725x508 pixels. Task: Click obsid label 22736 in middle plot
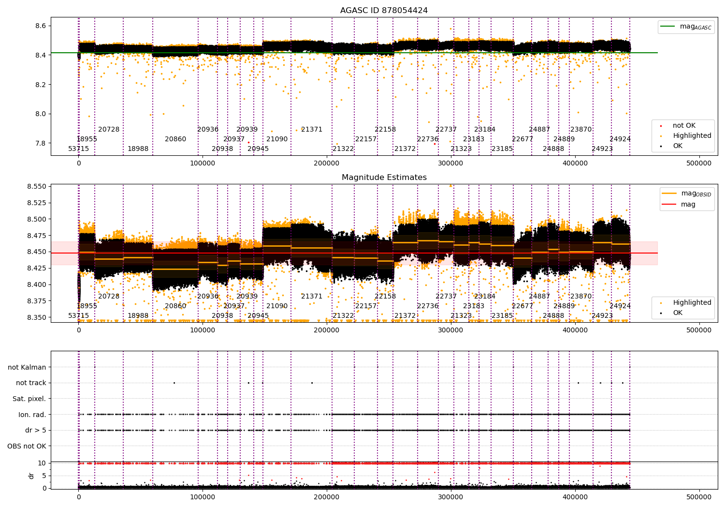click(428, 306)
